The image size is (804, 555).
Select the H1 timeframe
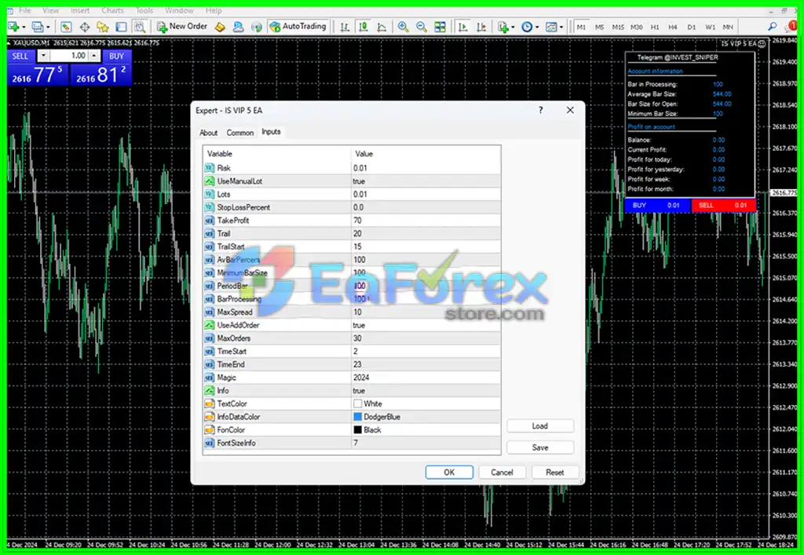[655, 27]
